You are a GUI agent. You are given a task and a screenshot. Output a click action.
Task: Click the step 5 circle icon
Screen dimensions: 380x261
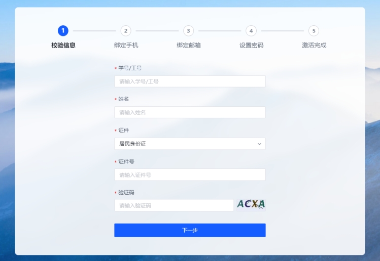click(314, 31)
